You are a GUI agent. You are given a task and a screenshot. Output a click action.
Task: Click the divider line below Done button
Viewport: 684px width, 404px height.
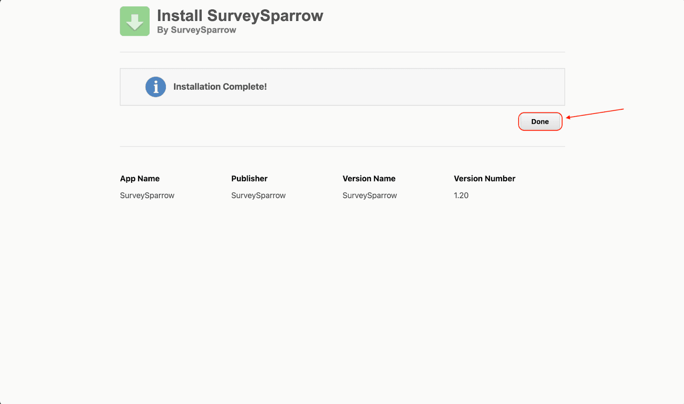click(x=342, y=146)
